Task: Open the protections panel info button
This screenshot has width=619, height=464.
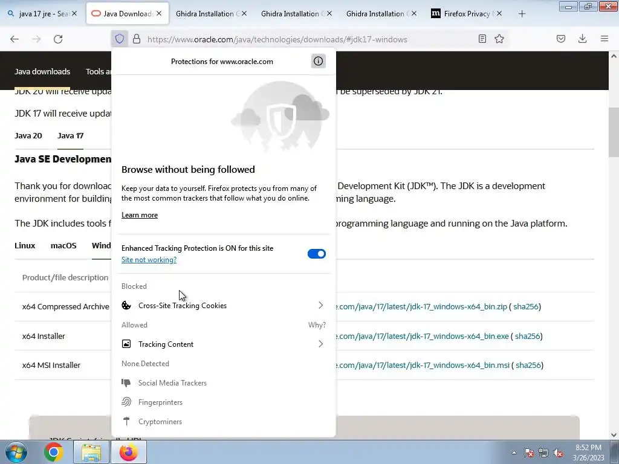Action: click(x=318, y=61)
